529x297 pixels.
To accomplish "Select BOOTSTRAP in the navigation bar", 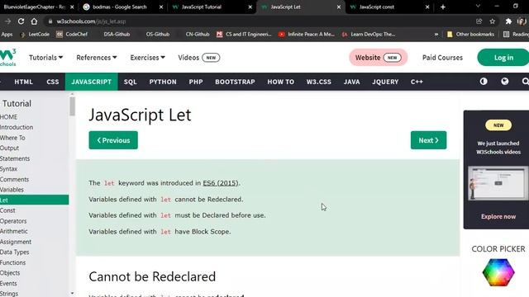I will click(x=235, y=82).
